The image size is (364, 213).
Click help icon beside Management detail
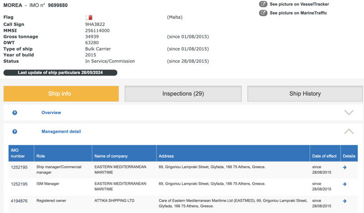[15, 131]
